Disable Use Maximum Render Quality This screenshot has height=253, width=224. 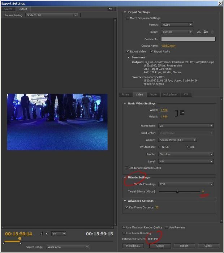point(125,227)
